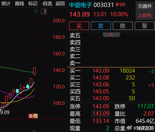Click 量比 value 2.07

pos(149,114)
